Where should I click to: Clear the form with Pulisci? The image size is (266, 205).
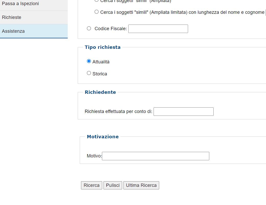pyautogui.click(x=113, y=185)
